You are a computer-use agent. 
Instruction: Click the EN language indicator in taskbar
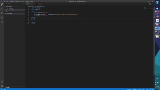pyautogui.click(x=157, y=78)
